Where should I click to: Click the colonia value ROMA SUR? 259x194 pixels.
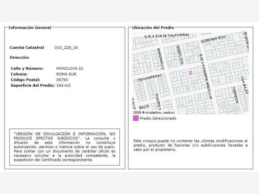66,74
